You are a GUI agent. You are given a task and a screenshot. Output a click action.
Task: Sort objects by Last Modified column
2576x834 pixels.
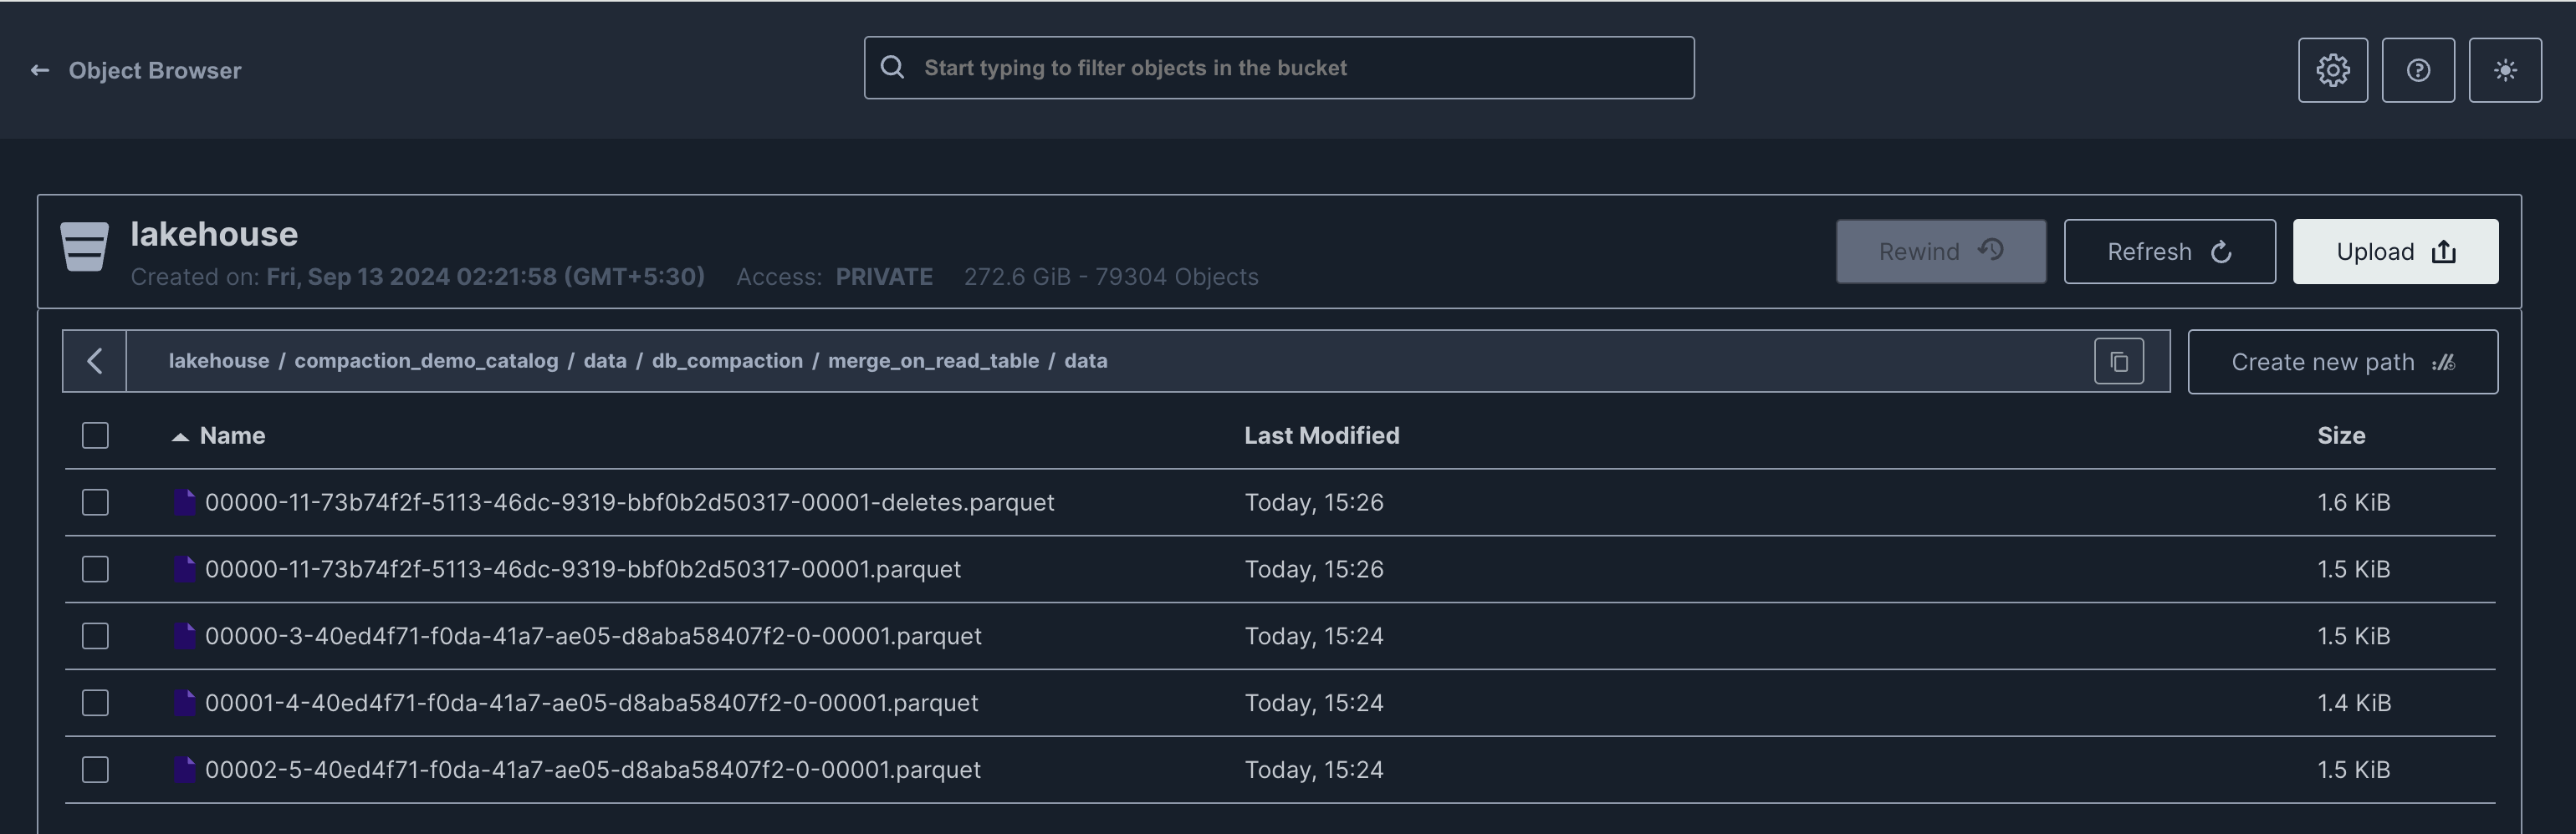(x=1321, y=435)
